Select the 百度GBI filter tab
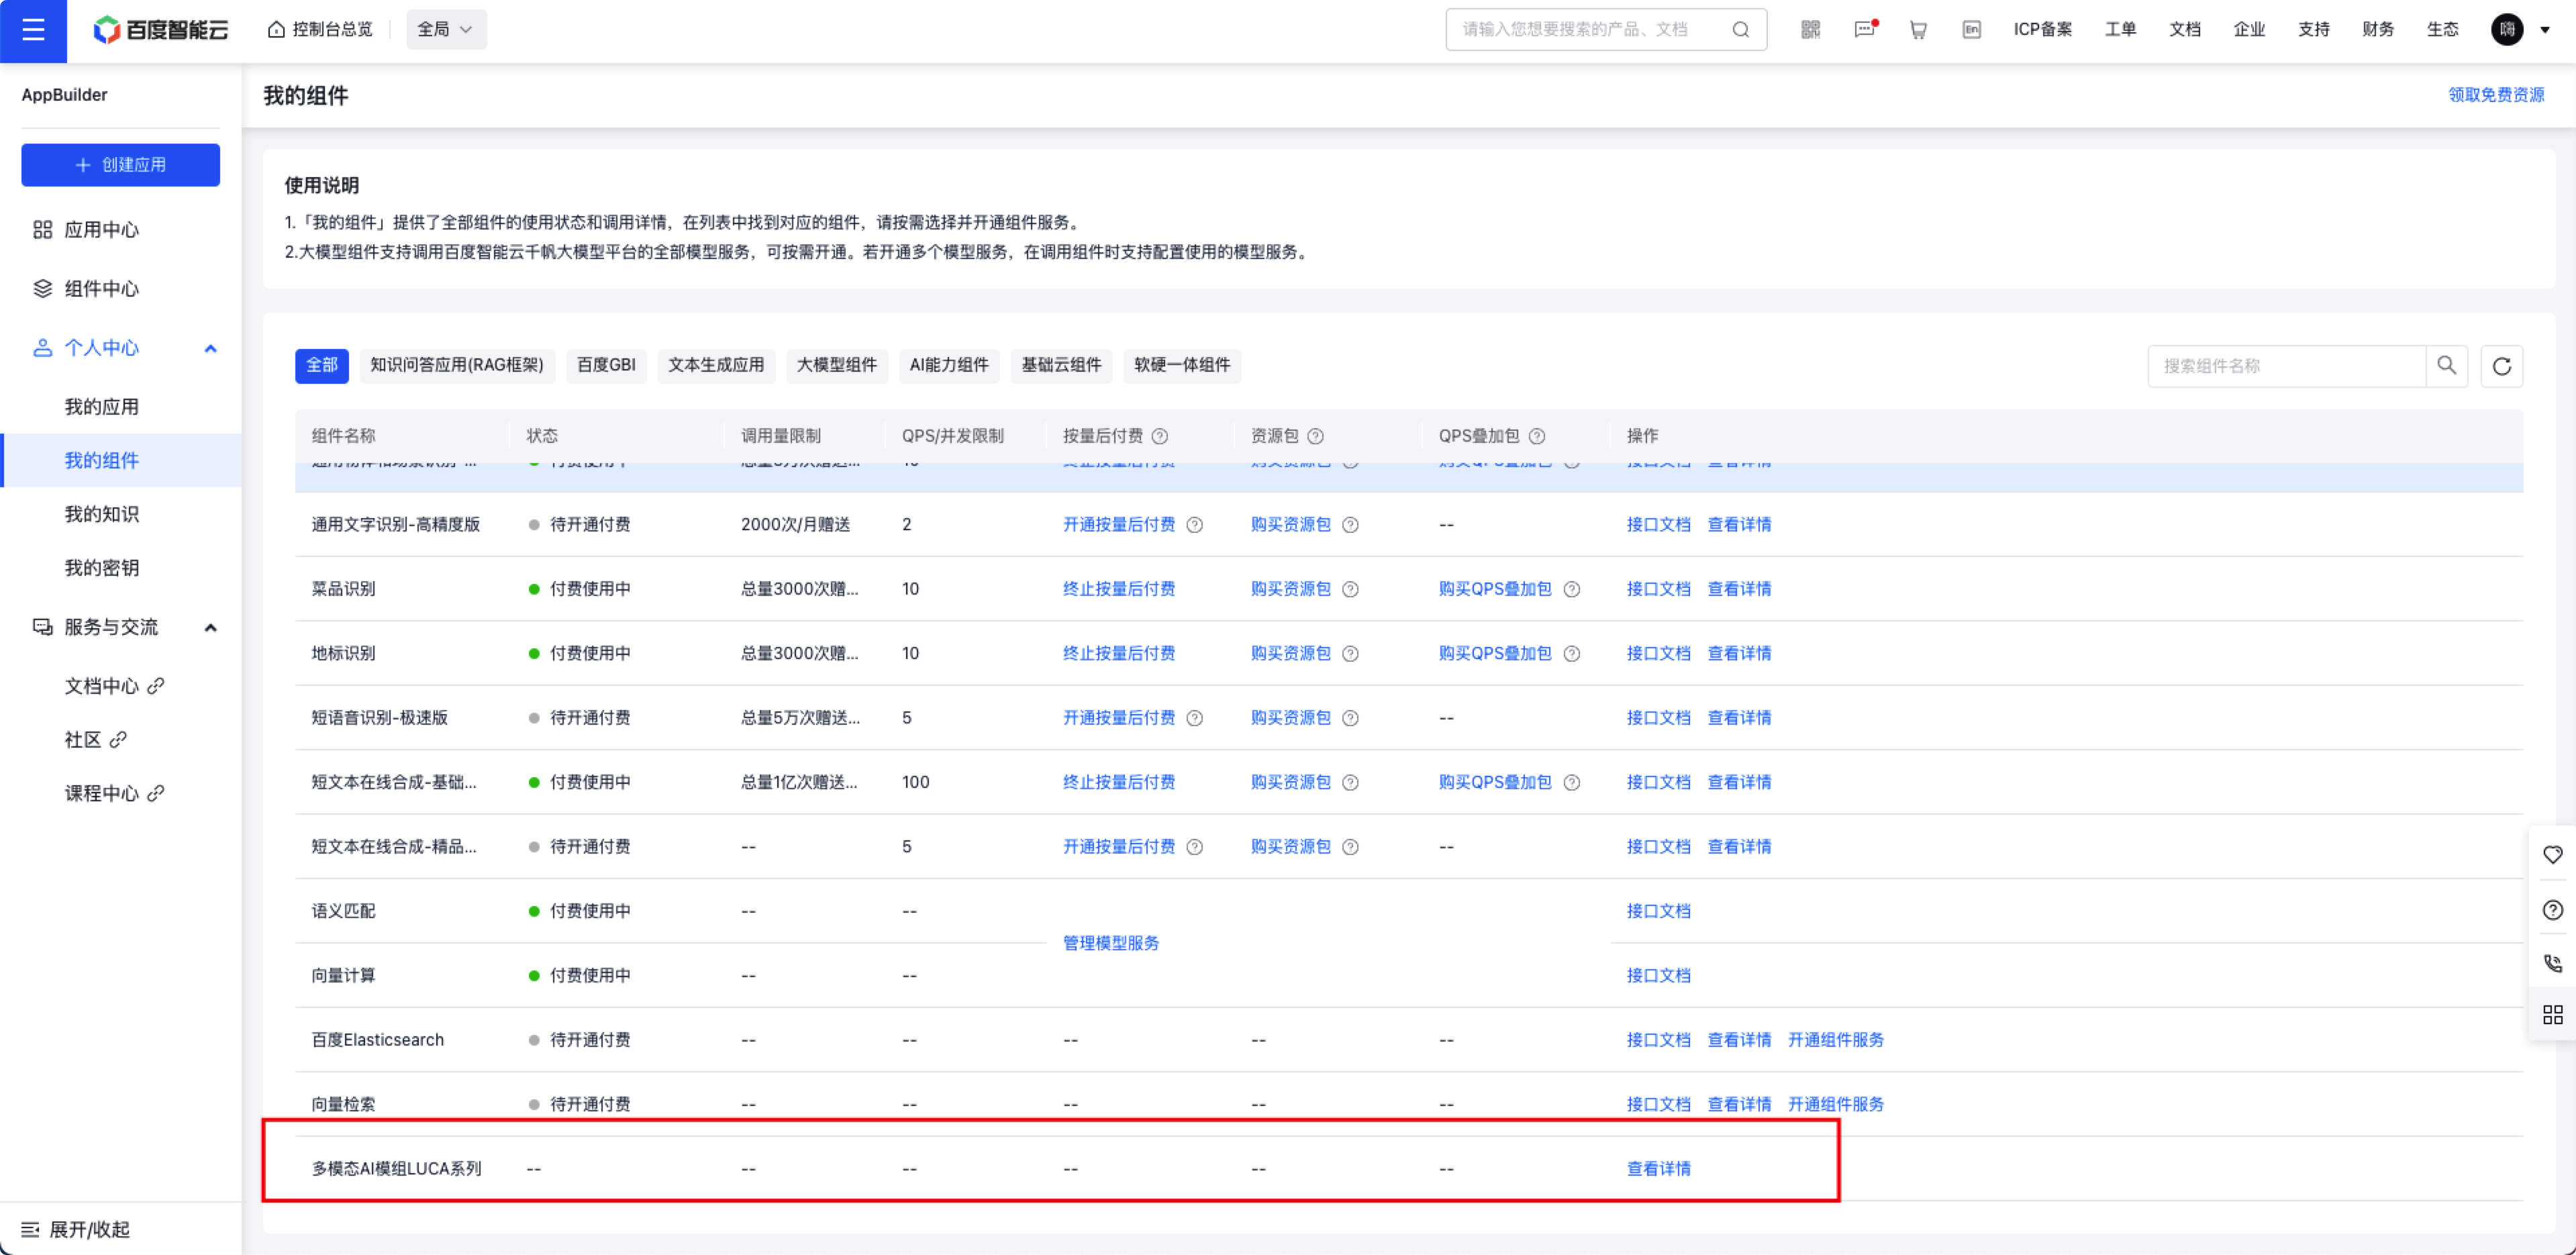Image resolution: width=2576 pixels, height=1255 pixels. click(606, 365)
